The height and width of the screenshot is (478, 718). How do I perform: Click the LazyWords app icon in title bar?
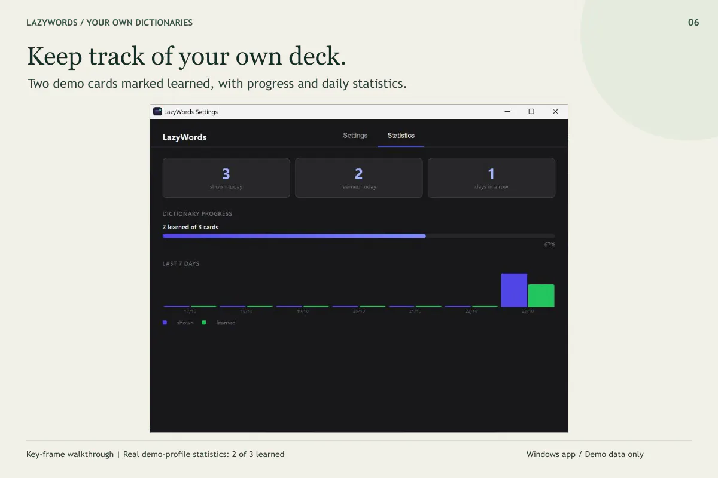click(x=157, y=112)
